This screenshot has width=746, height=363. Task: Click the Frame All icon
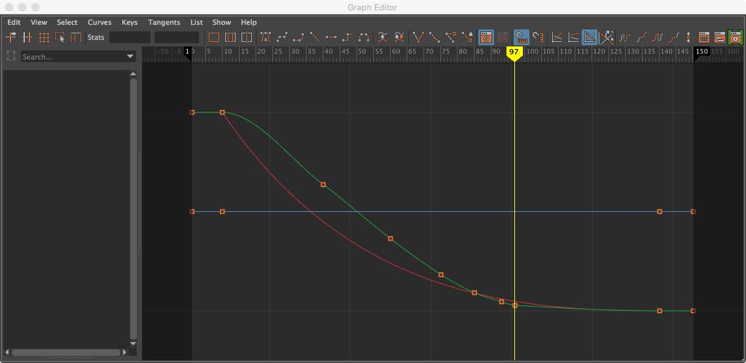pos(214,37)
